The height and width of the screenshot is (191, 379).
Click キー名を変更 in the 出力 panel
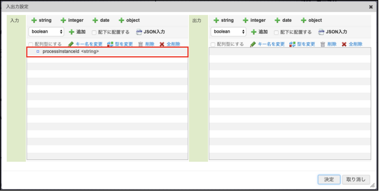[x=268, y=44]
